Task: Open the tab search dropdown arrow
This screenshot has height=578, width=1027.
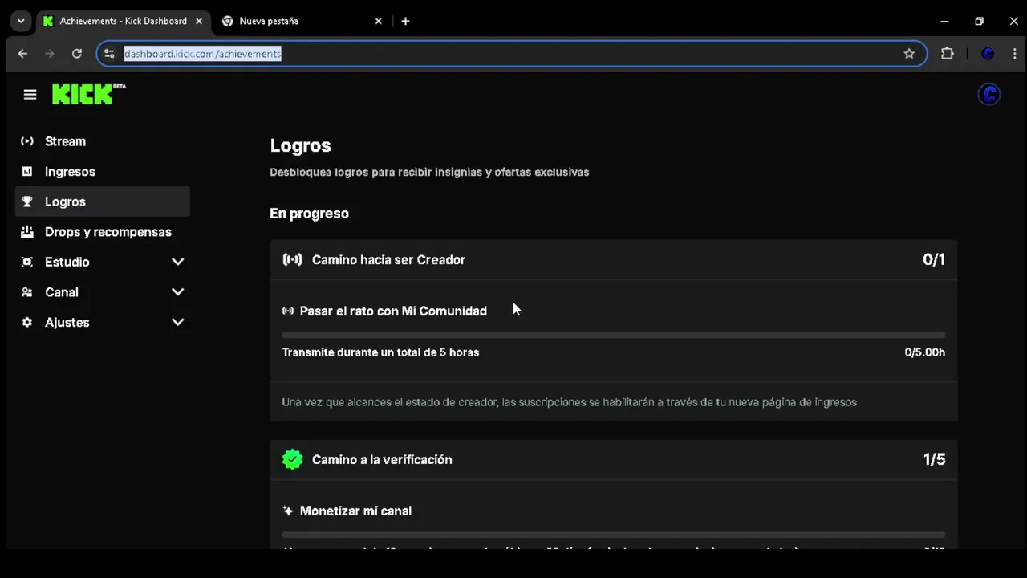Action: [21, 21]
